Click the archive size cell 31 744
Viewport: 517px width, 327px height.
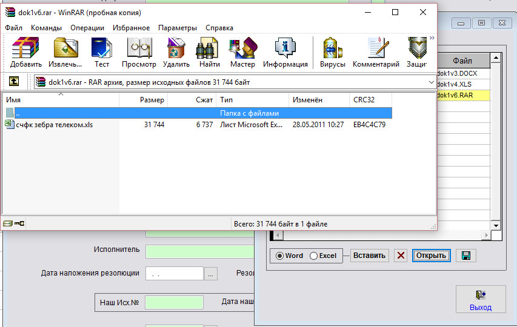154,125
